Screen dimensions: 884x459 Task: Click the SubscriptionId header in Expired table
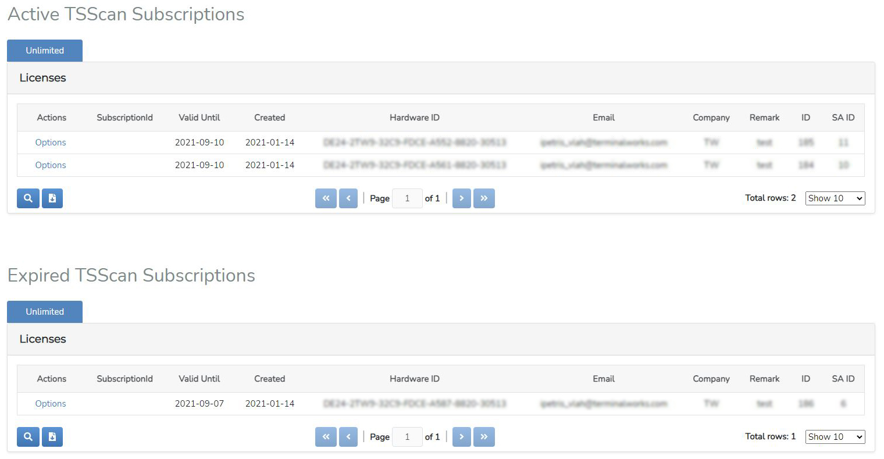pyautogui.click(x=124, y=379)
